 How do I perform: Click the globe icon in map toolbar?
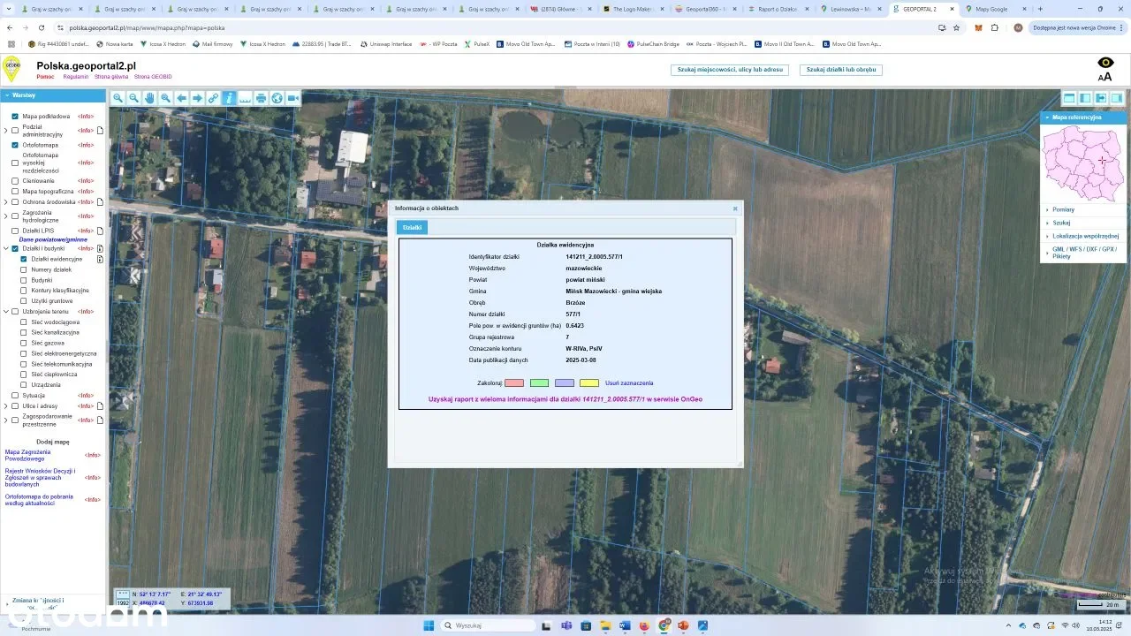[277, 98]
